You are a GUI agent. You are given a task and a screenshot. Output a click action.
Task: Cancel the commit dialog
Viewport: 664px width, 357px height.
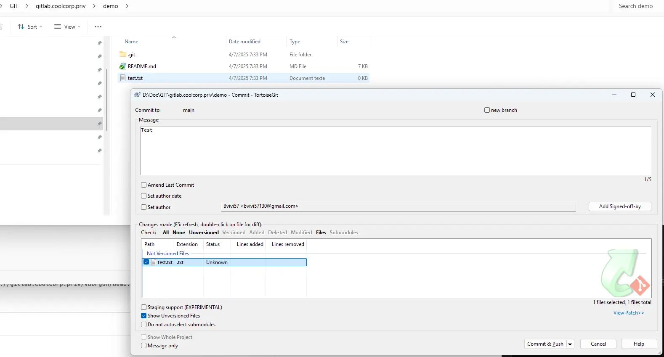pyautogui.click(x=598, y=344)
